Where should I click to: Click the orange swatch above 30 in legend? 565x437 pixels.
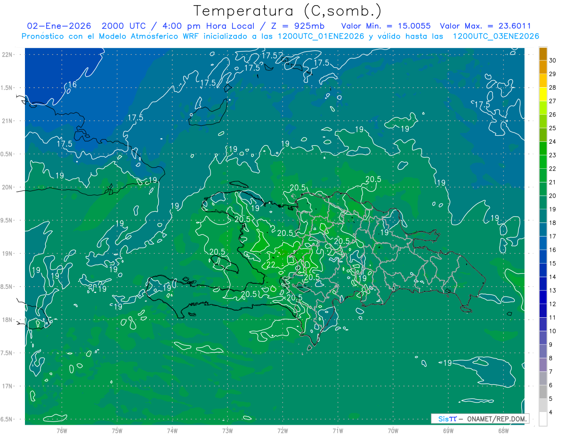tap(543, 54)
